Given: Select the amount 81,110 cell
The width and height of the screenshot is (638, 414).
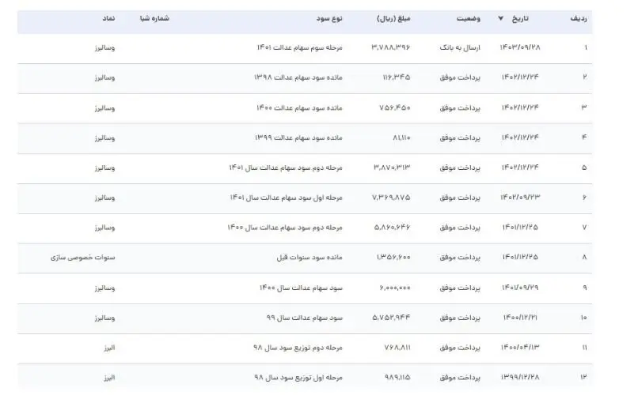Looking at the screenshot, I should pyautogui.click(x=400, y=137).
